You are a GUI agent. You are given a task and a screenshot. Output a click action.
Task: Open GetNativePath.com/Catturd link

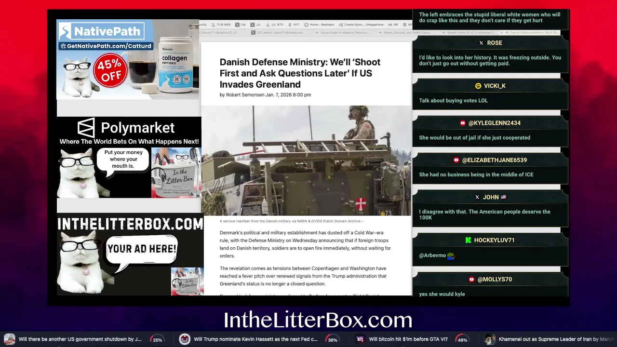[106, 46]
